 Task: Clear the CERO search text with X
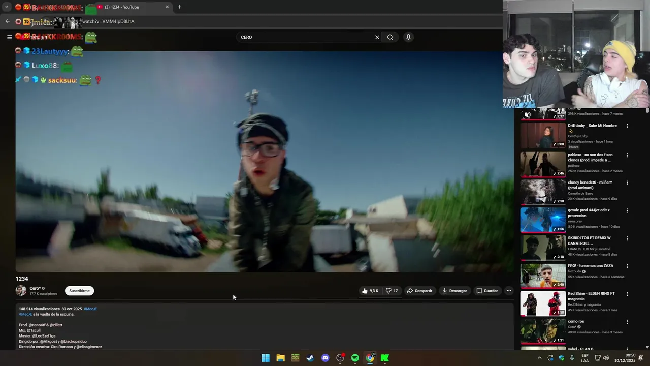click(x=377, y=37)
